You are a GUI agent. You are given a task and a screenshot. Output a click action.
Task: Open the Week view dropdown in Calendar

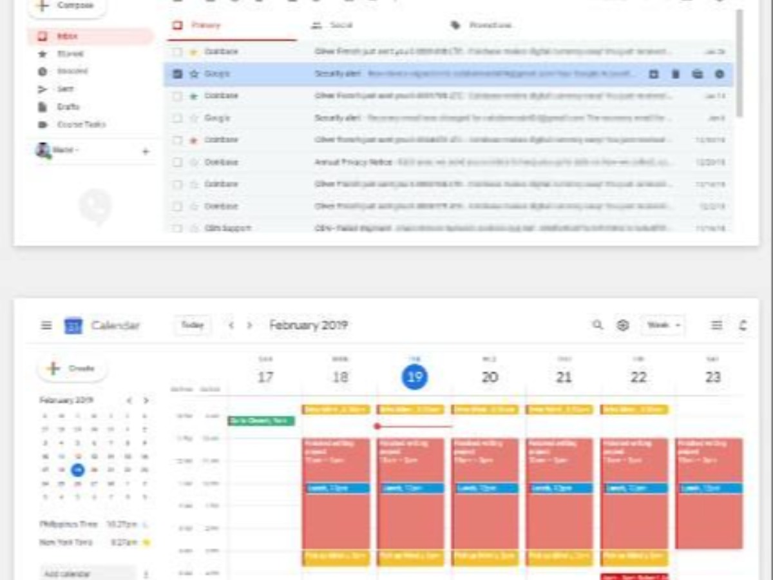coord(663,325)
